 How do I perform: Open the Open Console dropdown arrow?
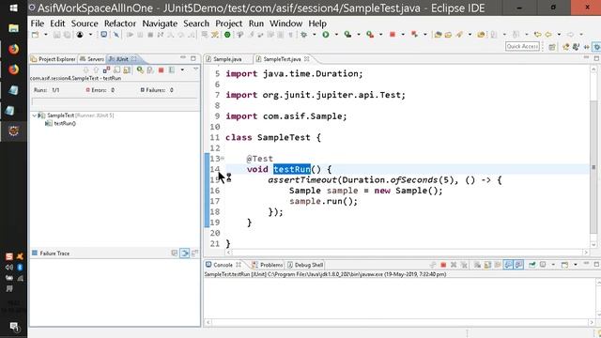tap(576, 265)
